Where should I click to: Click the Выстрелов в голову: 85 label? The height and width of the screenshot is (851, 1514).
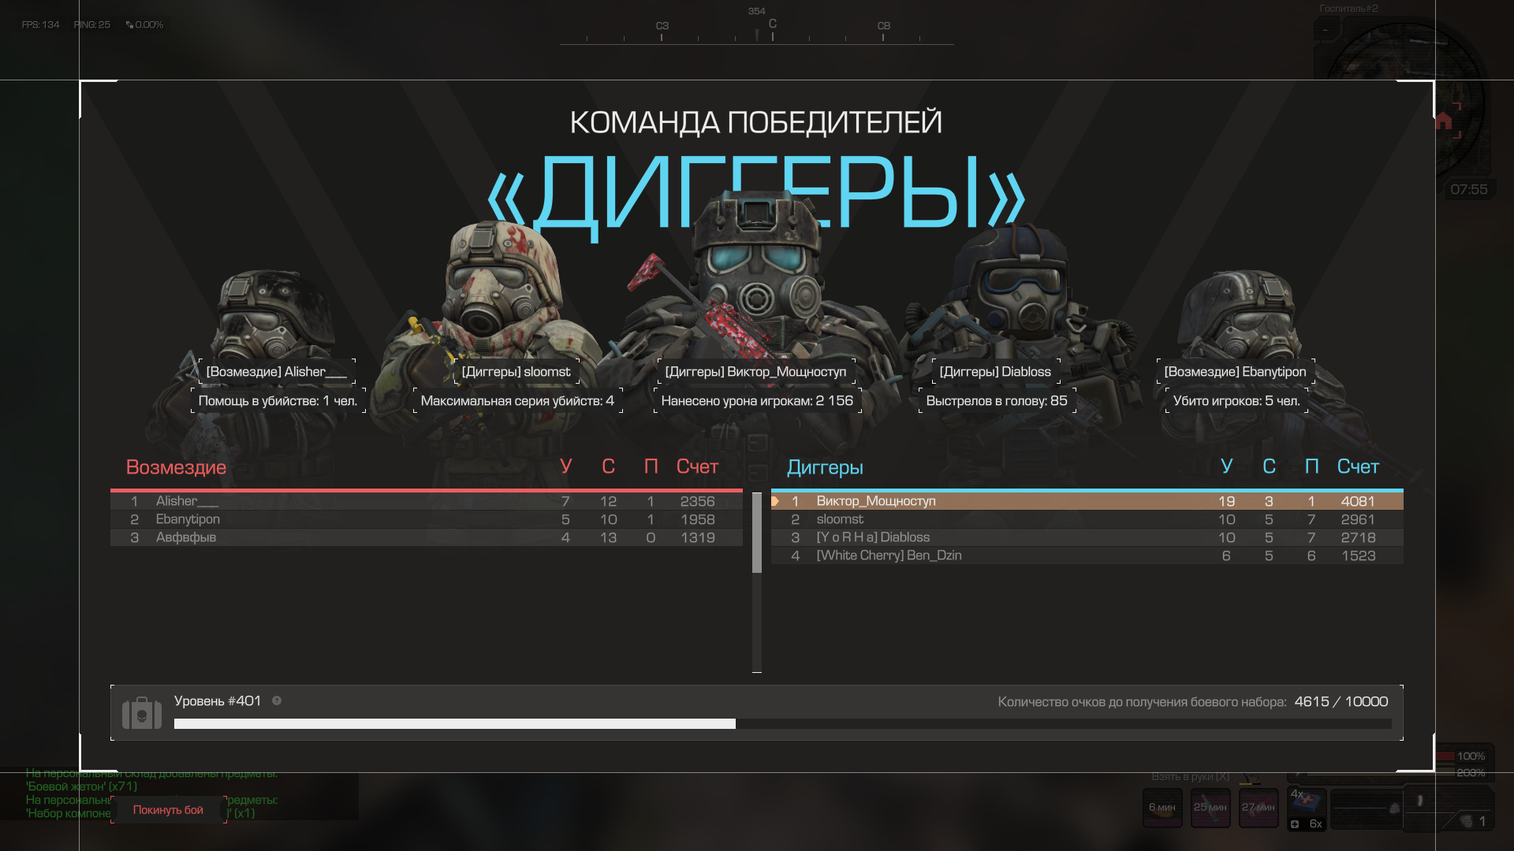tap(997, 400)
